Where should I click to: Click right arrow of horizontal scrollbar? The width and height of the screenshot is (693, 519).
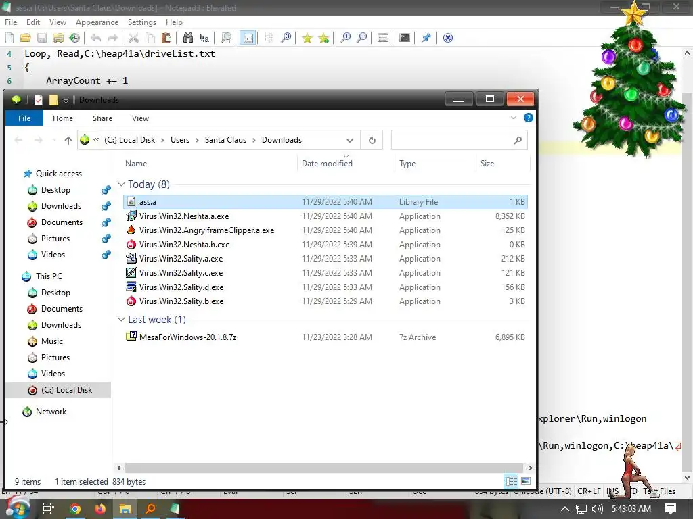coord(530,468)
